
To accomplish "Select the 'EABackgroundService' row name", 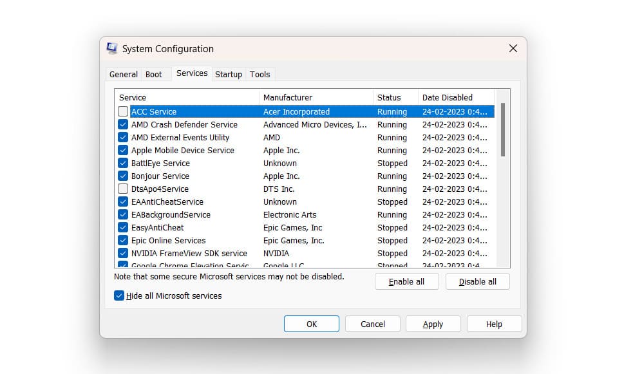I will [x=171, y=215].
